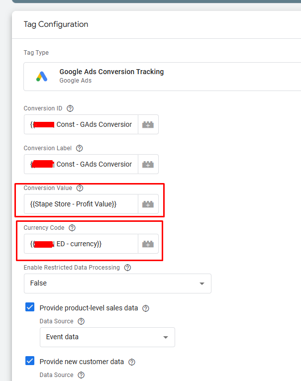The image size is (301, 381).
Task: Click the Currency Code input field
Action: point(81,244)
